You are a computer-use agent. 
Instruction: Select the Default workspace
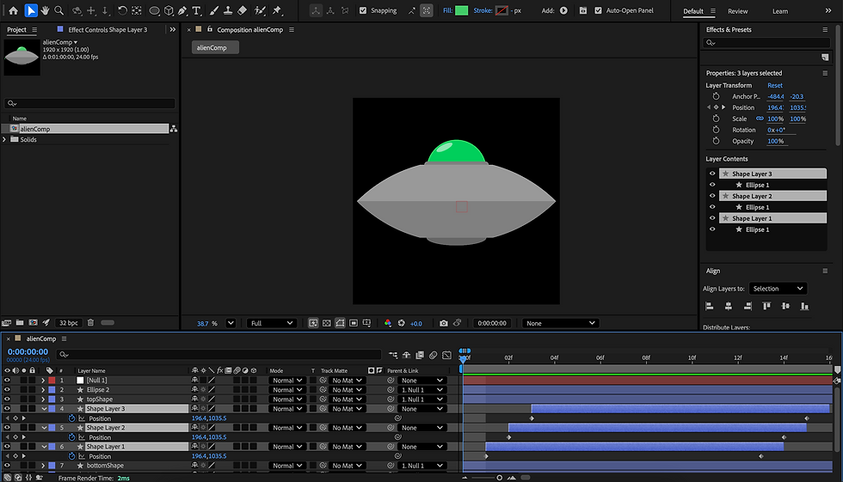point(693,10)
